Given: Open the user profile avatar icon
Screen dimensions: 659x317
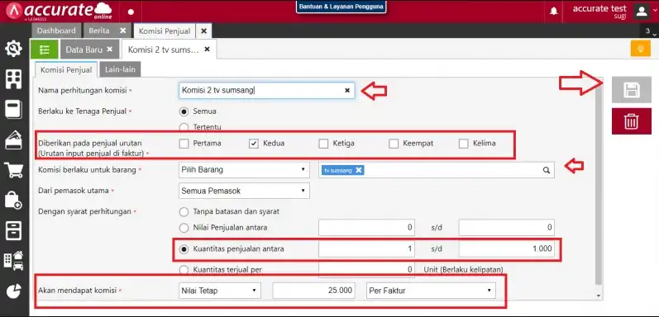Looking at the screenshot, I should pyautogui.click(x=642, y=12).
